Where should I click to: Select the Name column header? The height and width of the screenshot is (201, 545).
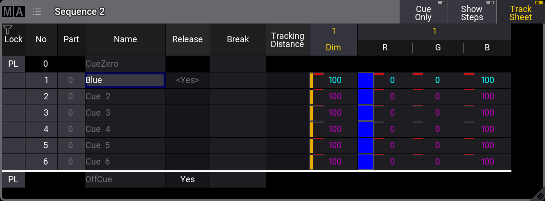pos(125,39)
